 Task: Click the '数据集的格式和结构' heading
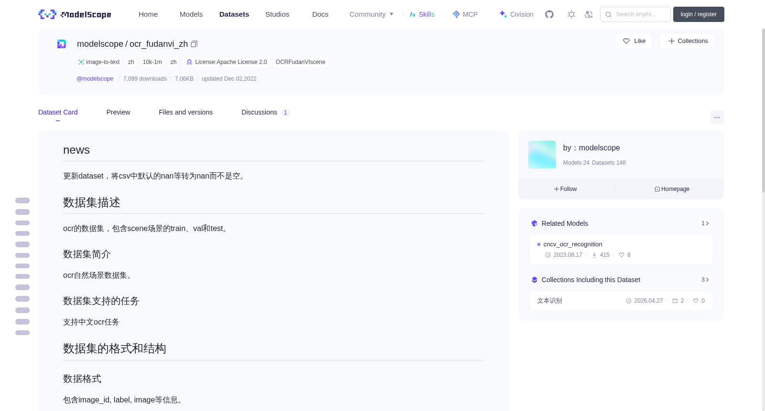click(115, 348)
